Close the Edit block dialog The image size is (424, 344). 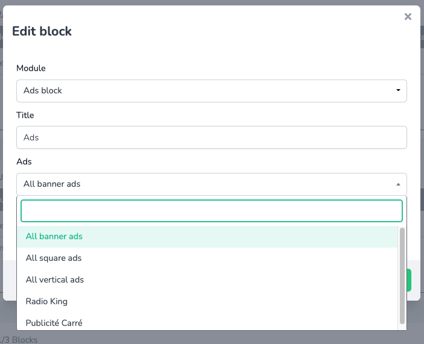pyautogui.click(x=408, y=17)
